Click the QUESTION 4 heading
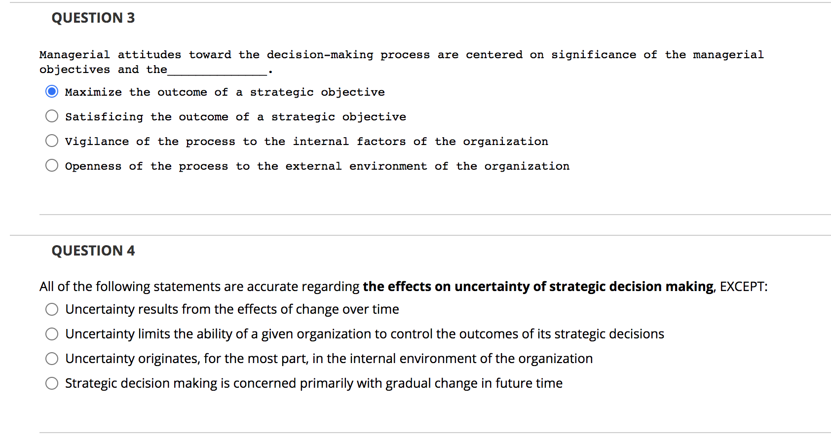Image resolution: width=831 pixels, height=441 pixels. click(93, 251)
